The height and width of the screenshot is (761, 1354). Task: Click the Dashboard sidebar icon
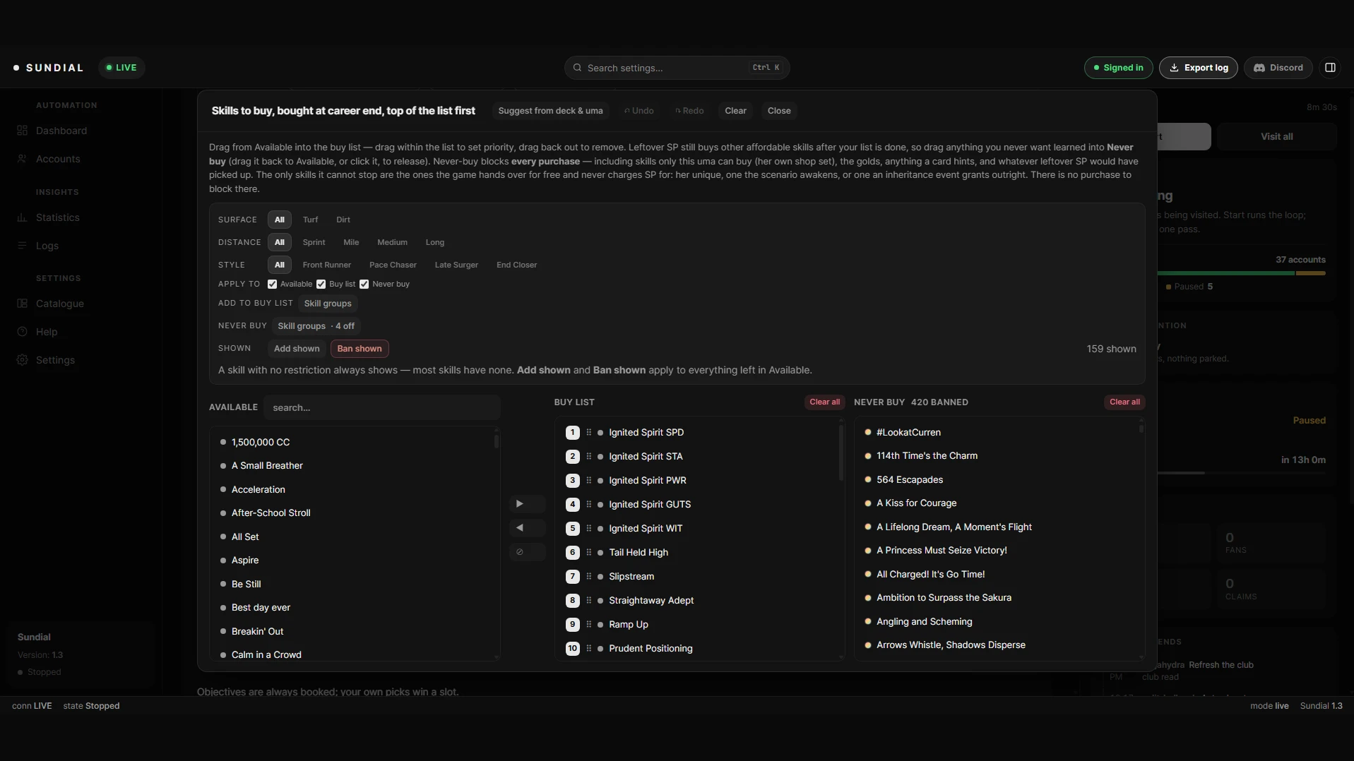[x=22, y=131]
